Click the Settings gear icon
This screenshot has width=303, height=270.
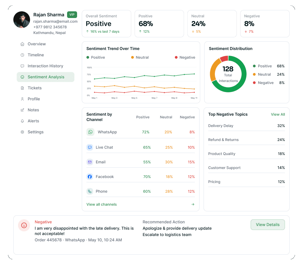click(x=22, y=132)
